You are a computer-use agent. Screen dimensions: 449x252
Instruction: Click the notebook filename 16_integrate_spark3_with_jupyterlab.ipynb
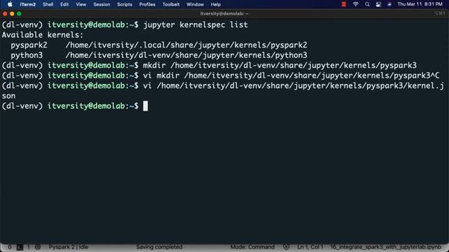click(386, 247)
